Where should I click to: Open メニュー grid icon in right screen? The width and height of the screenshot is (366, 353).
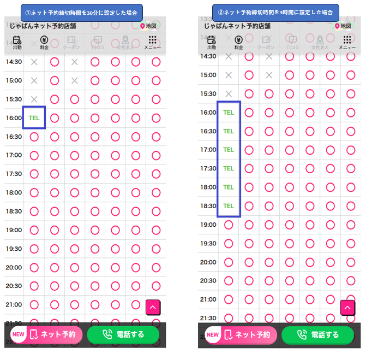click(x=347, y=42)
